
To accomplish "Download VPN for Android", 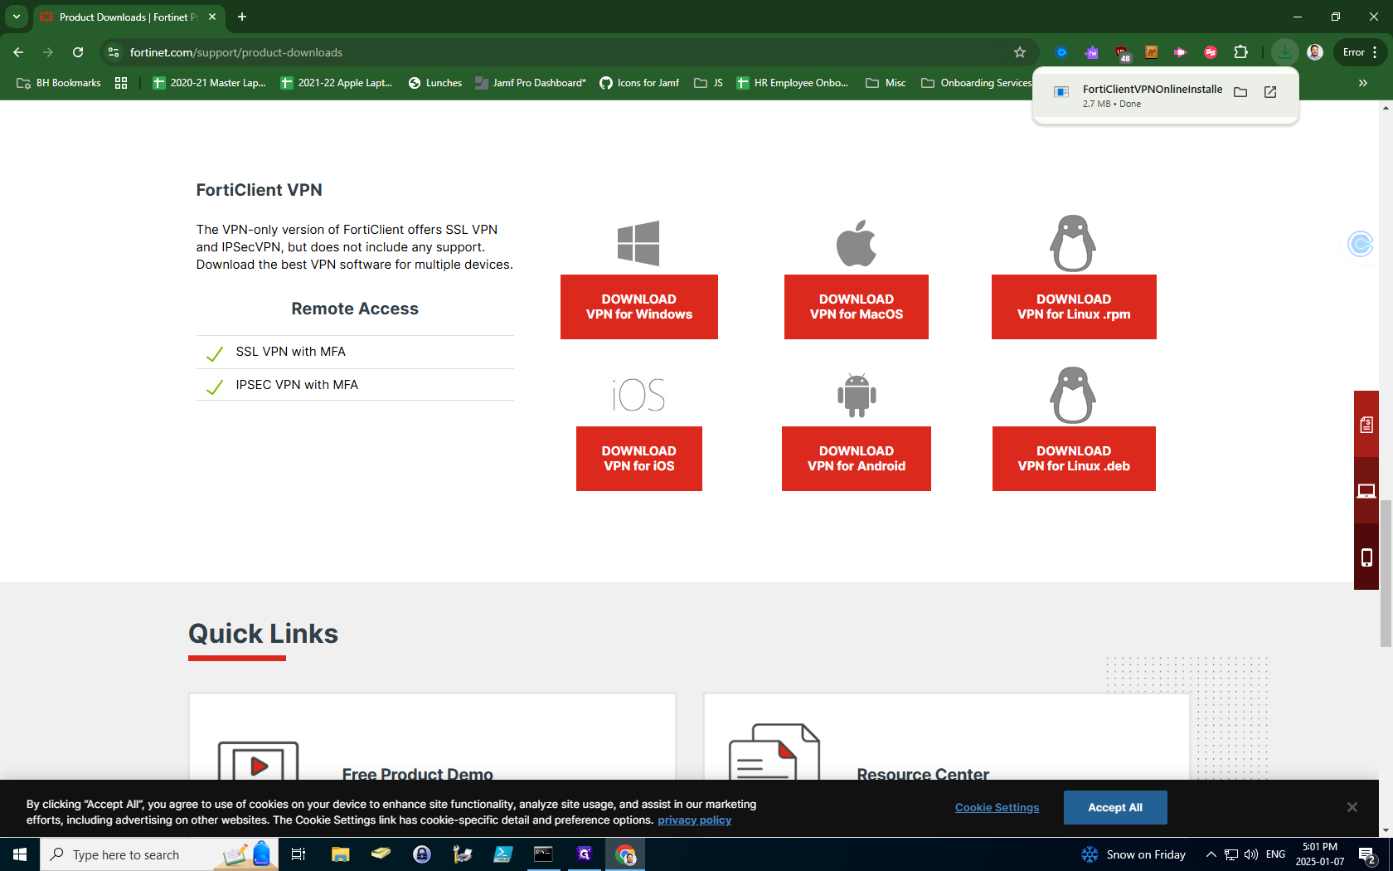I will 857,459.
